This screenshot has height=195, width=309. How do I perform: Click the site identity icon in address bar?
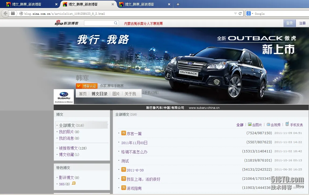tap(21, 14)
